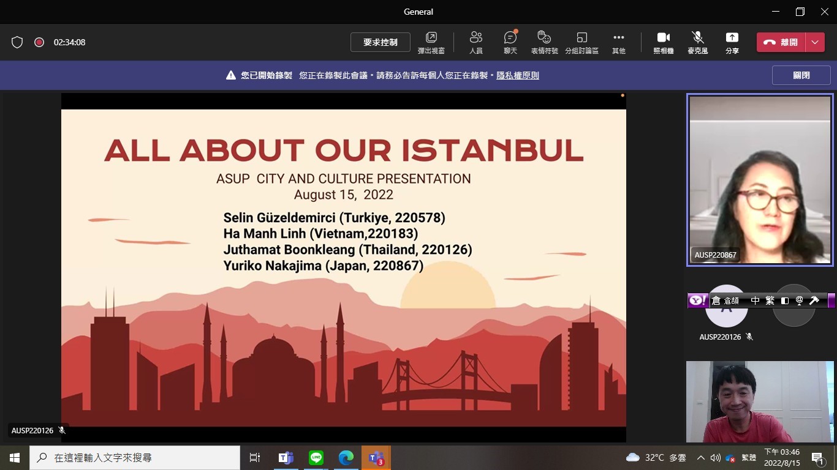Screen dimensions: 837x470
Task: Toggle the 繁 traditional character mode on IME bar
Action: (770, 300)
